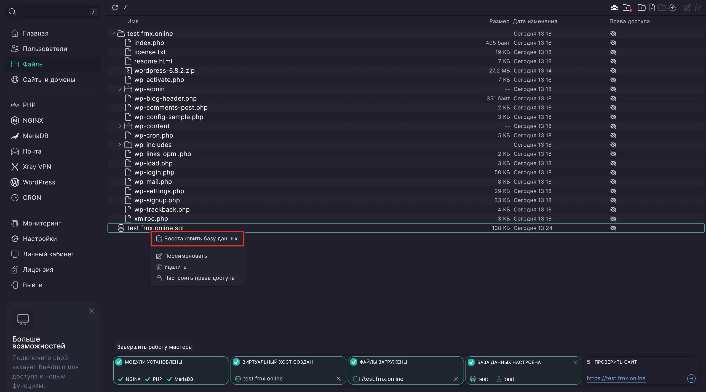Open the FTP folder icon with red badge
Image resolution: width=706 pixels, height=392 pixels.
coord(627,8)
